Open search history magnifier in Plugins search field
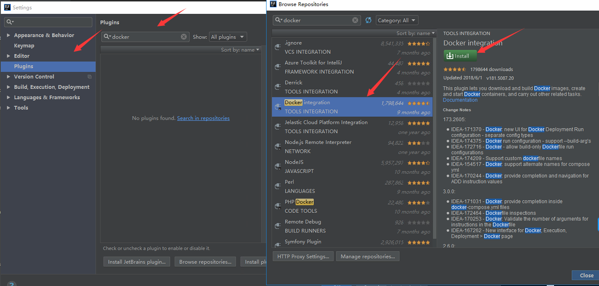This screenshot has height=286, width=599. click(107, 37)
